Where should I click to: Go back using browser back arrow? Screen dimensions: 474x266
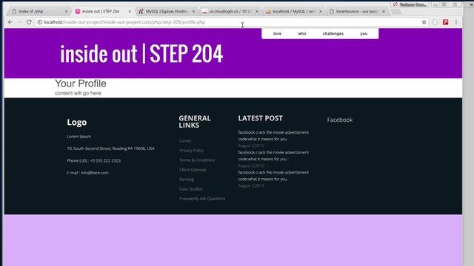pos(10,22)
